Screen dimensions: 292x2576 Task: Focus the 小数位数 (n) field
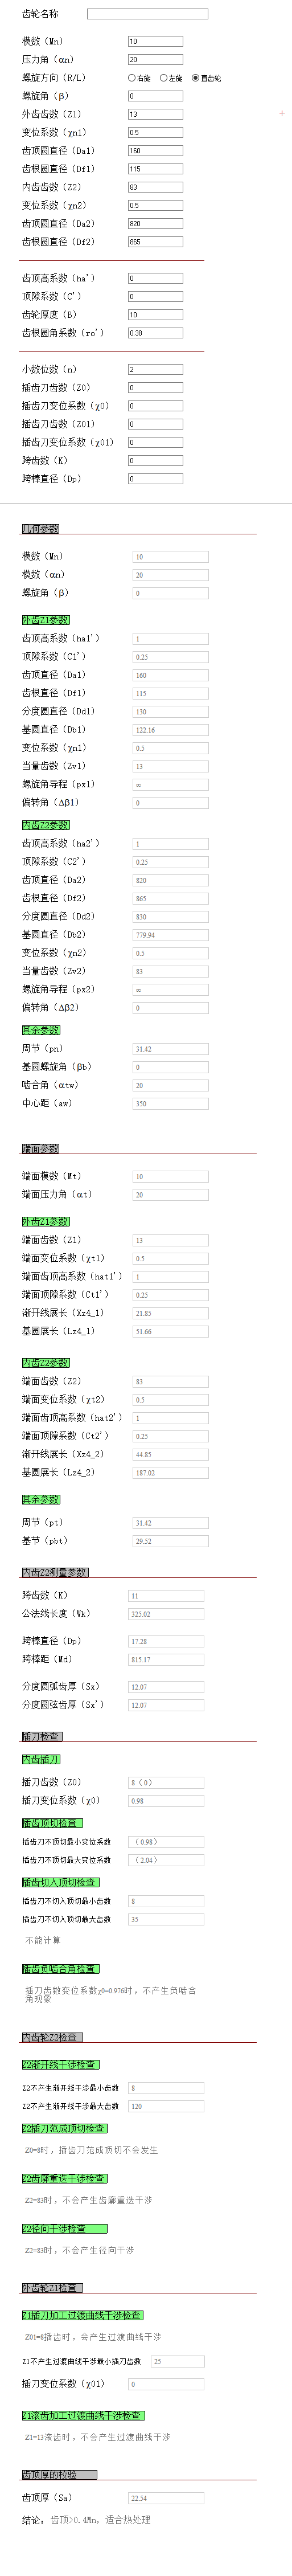tap(155, 369)
